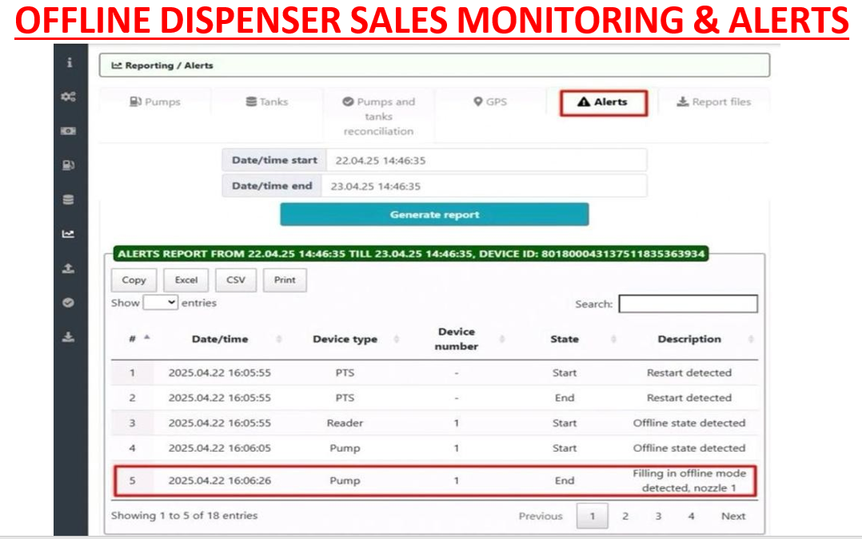Open the tanks database sidebar icon
This screenshot has height=539, width=862.
(x=70, y=200)
